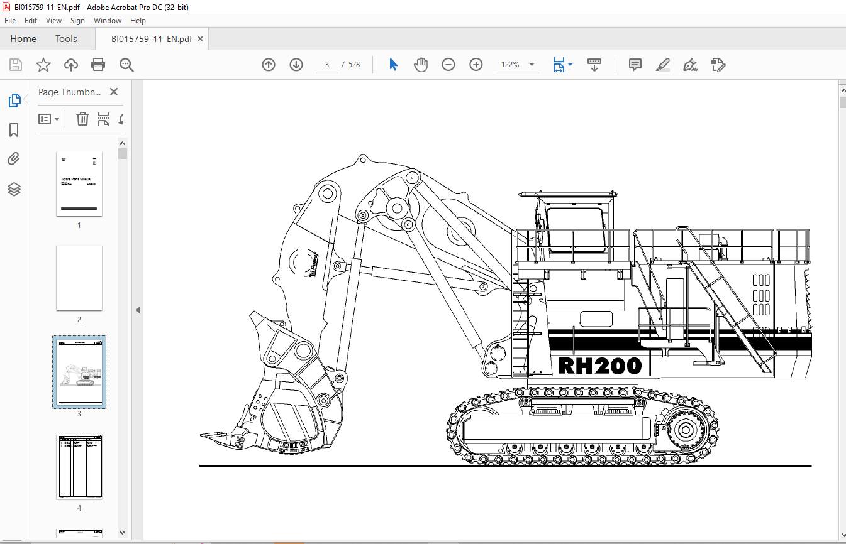846x544 pixels.
Task: Click the rotate icon in thumbnails toolbar
Action: pyautogui.click(x=121, y=119)
